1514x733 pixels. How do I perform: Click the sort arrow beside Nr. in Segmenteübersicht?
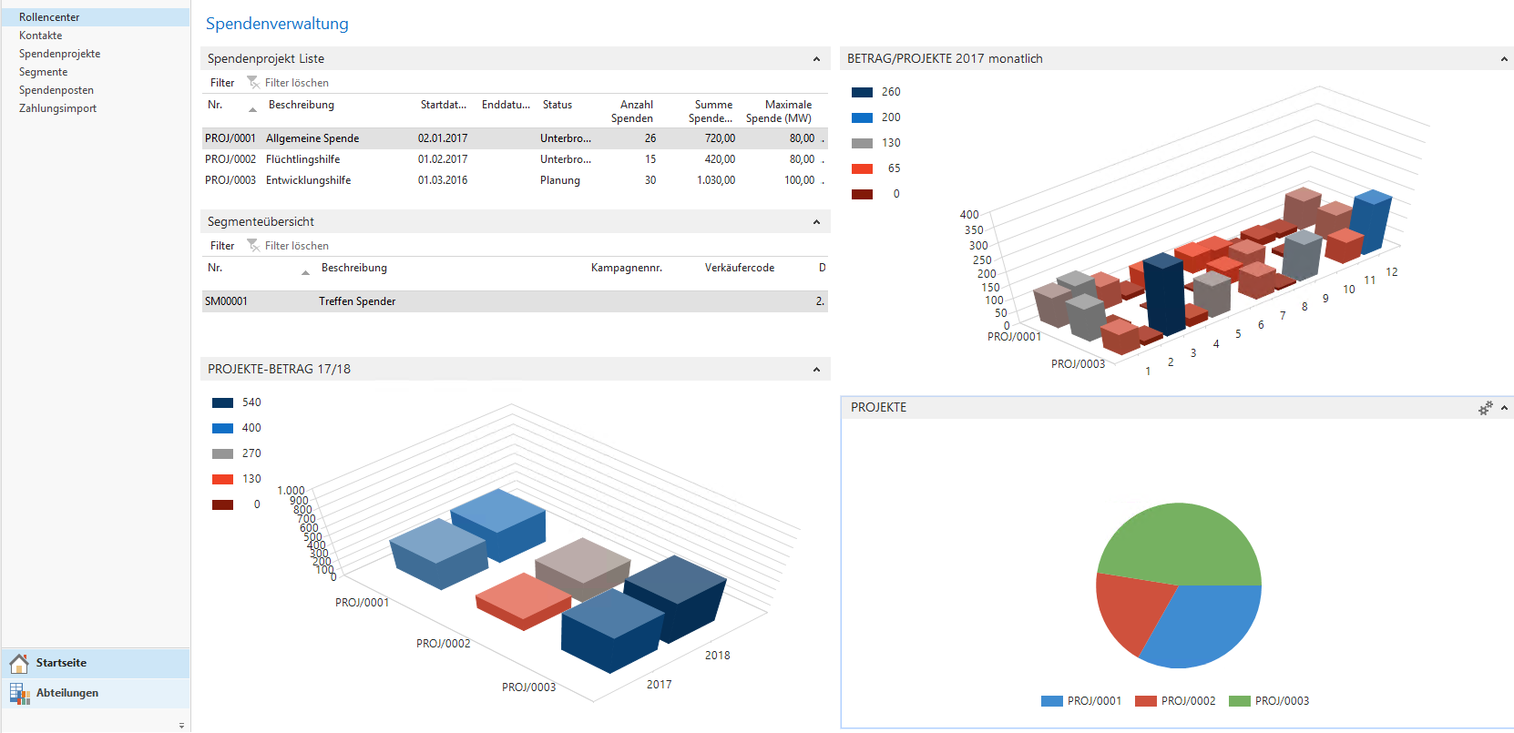305,272
